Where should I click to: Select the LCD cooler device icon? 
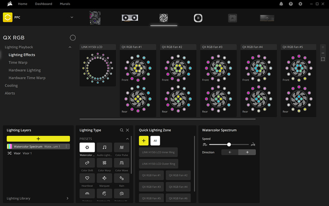click(198, 18)
